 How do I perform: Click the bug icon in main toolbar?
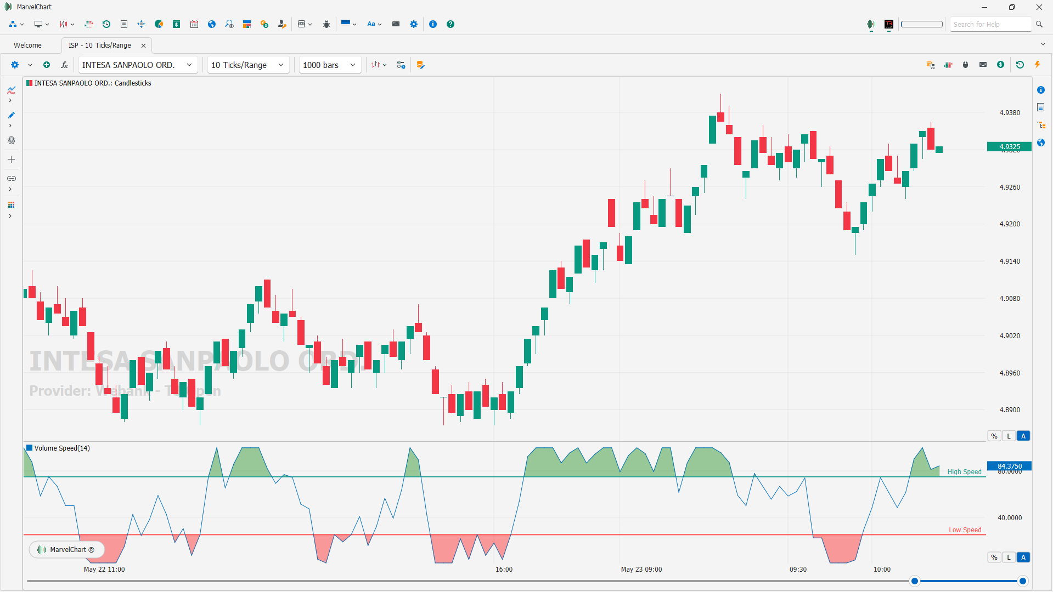(x=326, y=24)
